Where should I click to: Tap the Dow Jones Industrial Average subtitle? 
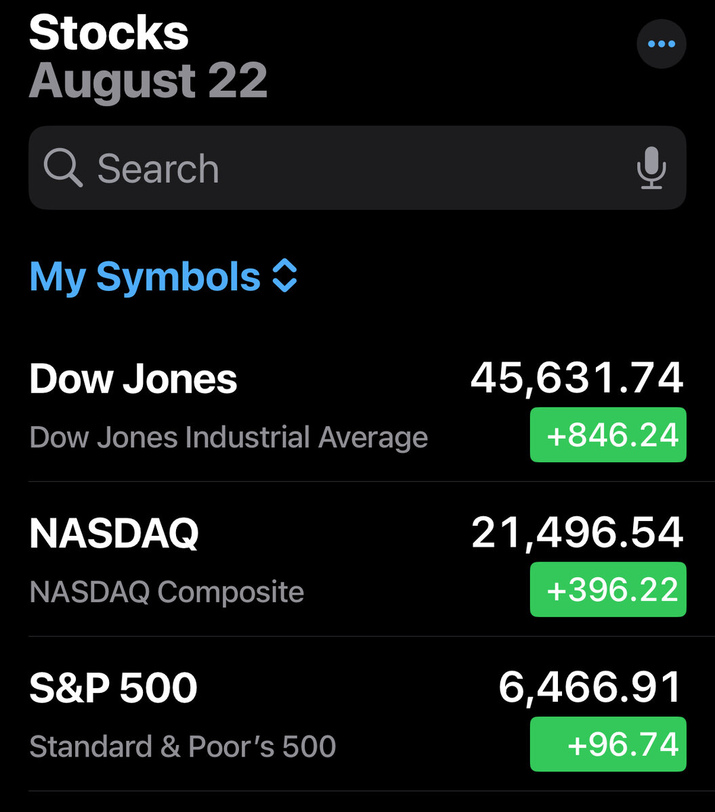point(229,437)
